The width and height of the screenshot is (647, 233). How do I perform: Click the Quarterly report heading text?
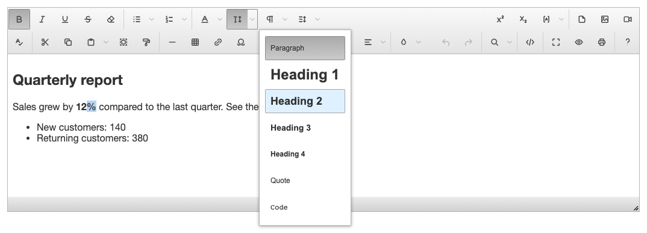(67, 80)
